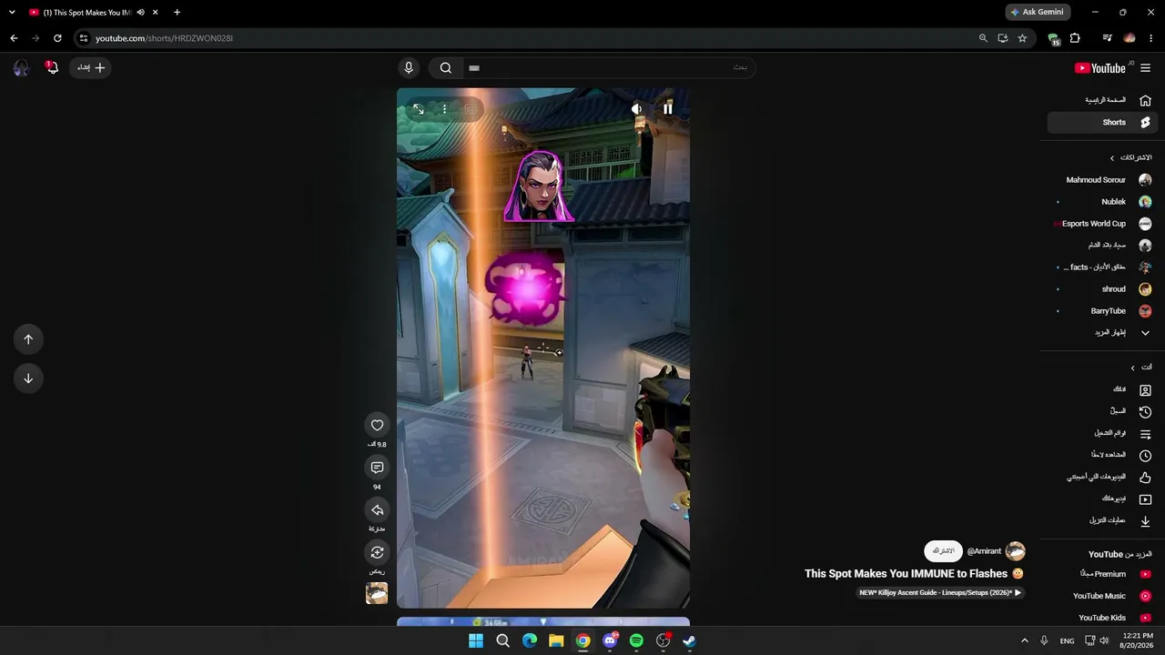Expand 'show more' subscriptions chevron

pyautogui.click(x=1145, y=333)
